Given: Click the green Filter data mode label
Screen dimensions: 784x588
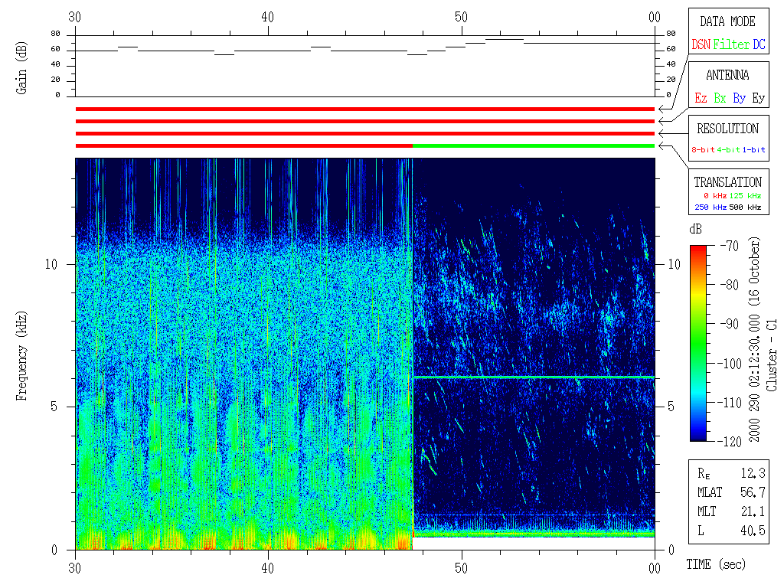Looking at the screenshot, I should pyautogui.click(x=731, y=45).
